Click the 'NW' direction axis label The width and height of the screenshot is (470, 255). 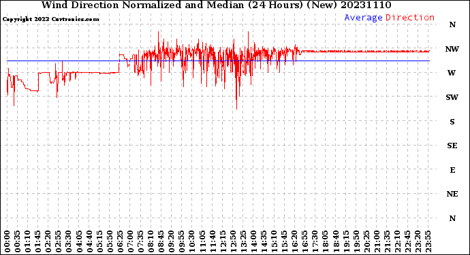[x=452, y=49]
